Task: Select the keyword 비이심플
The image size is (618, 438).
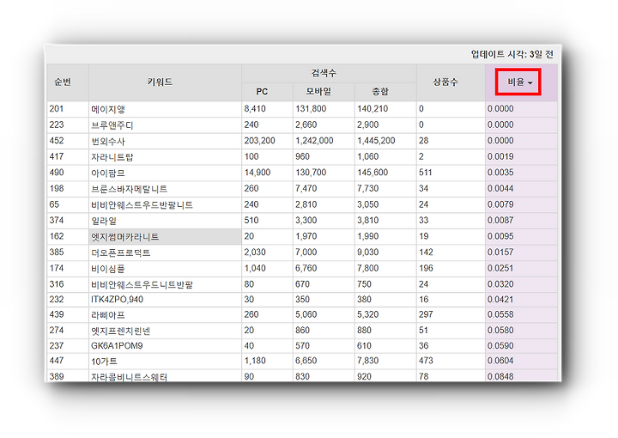Action: coord(108,269)
